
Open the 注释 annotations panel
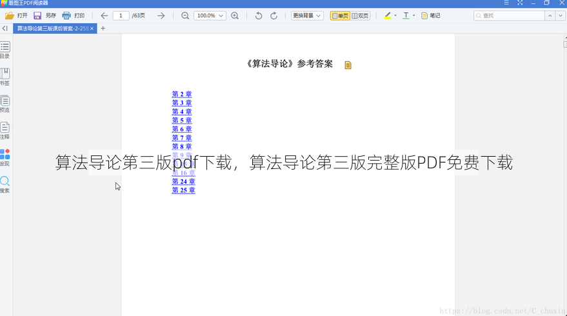pyautogui.click(x=5, y=130)
